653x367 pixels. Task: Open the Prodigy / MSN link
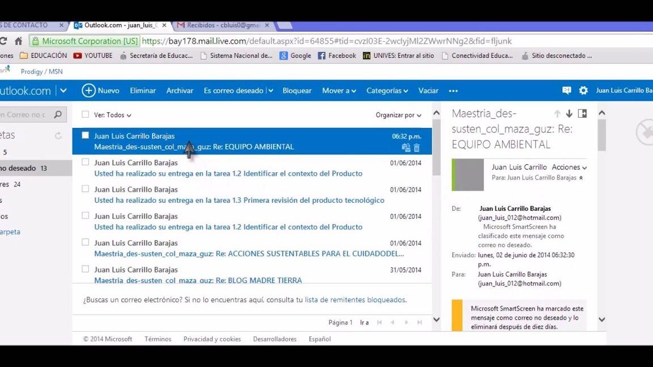(41, 71)
